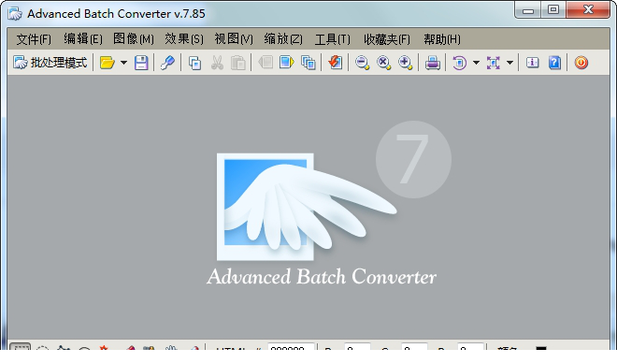This screenshot has width=617, height=363.
Task: Zoom out with the minus magnifier
Action: point(362,63)
